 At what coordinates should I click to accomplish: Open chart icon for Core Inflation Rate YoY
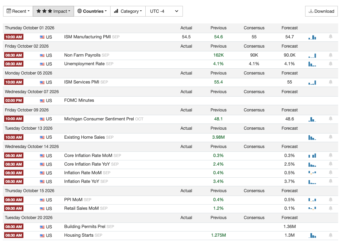pos(312,165)
